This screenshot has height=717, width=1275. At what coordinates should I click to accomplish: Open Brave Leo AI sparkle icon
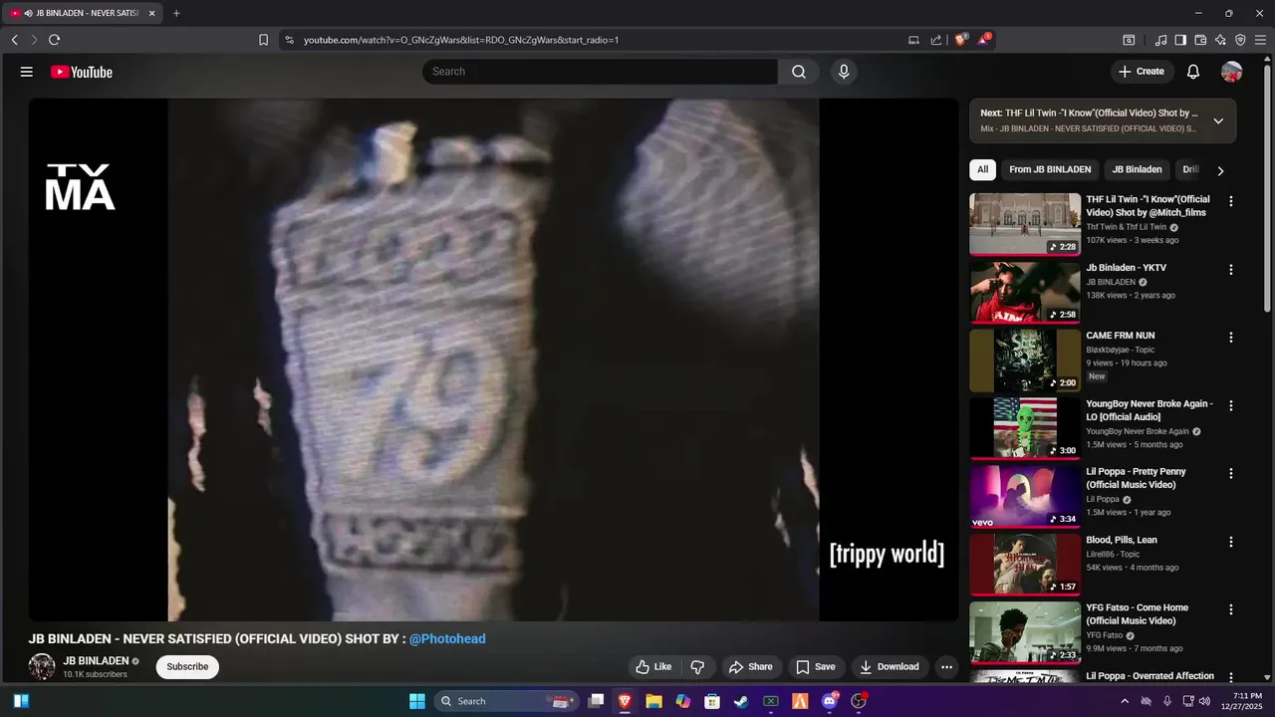[1220, 40]
